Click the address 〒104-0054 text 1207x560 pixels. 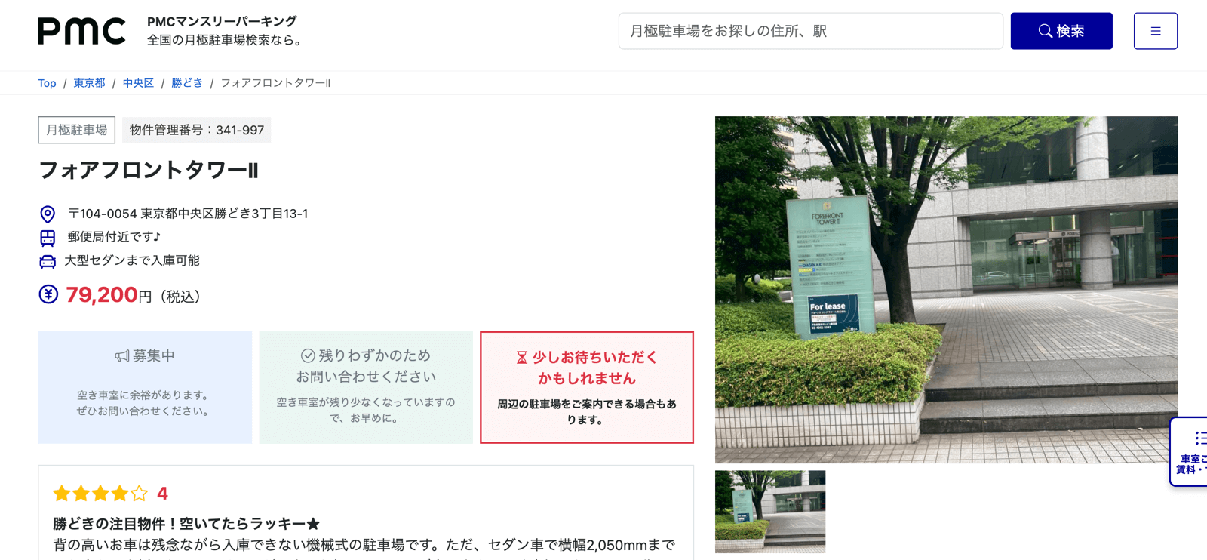pos(188,214)
